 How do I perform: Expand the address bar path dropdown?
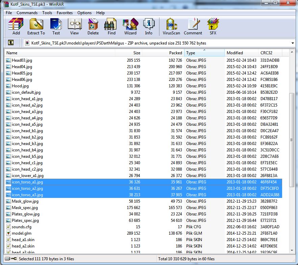pos(293,43)
